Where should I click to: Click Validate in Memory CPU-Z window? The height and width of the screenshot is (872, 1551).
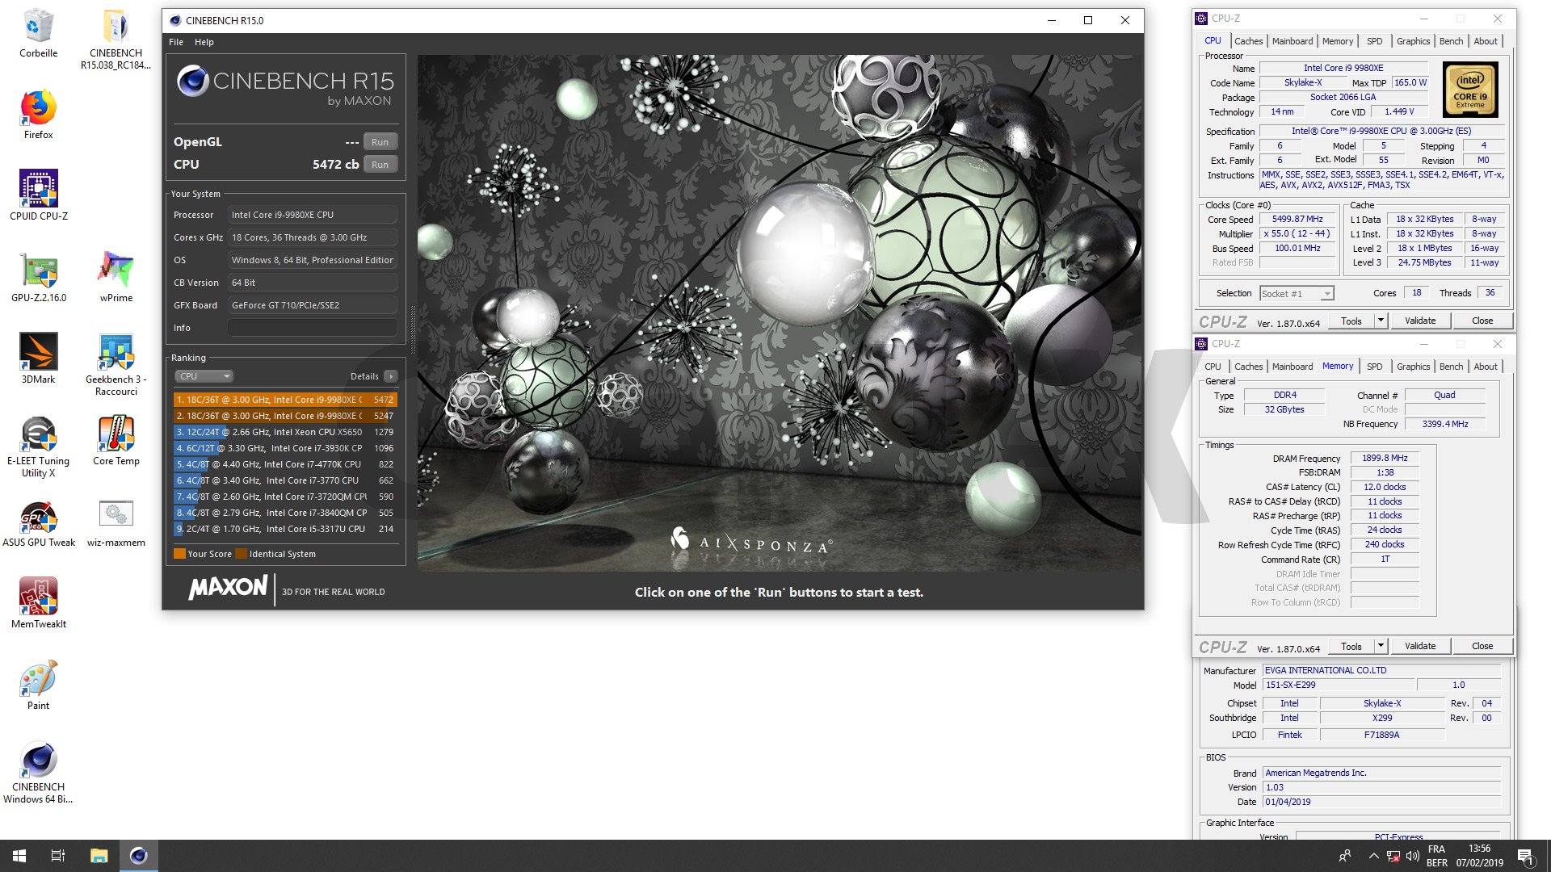(x=1419, y=646)
